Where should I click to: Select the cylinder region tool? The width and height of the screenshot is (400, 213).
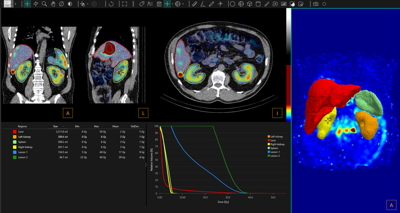(x=258, y=4)
